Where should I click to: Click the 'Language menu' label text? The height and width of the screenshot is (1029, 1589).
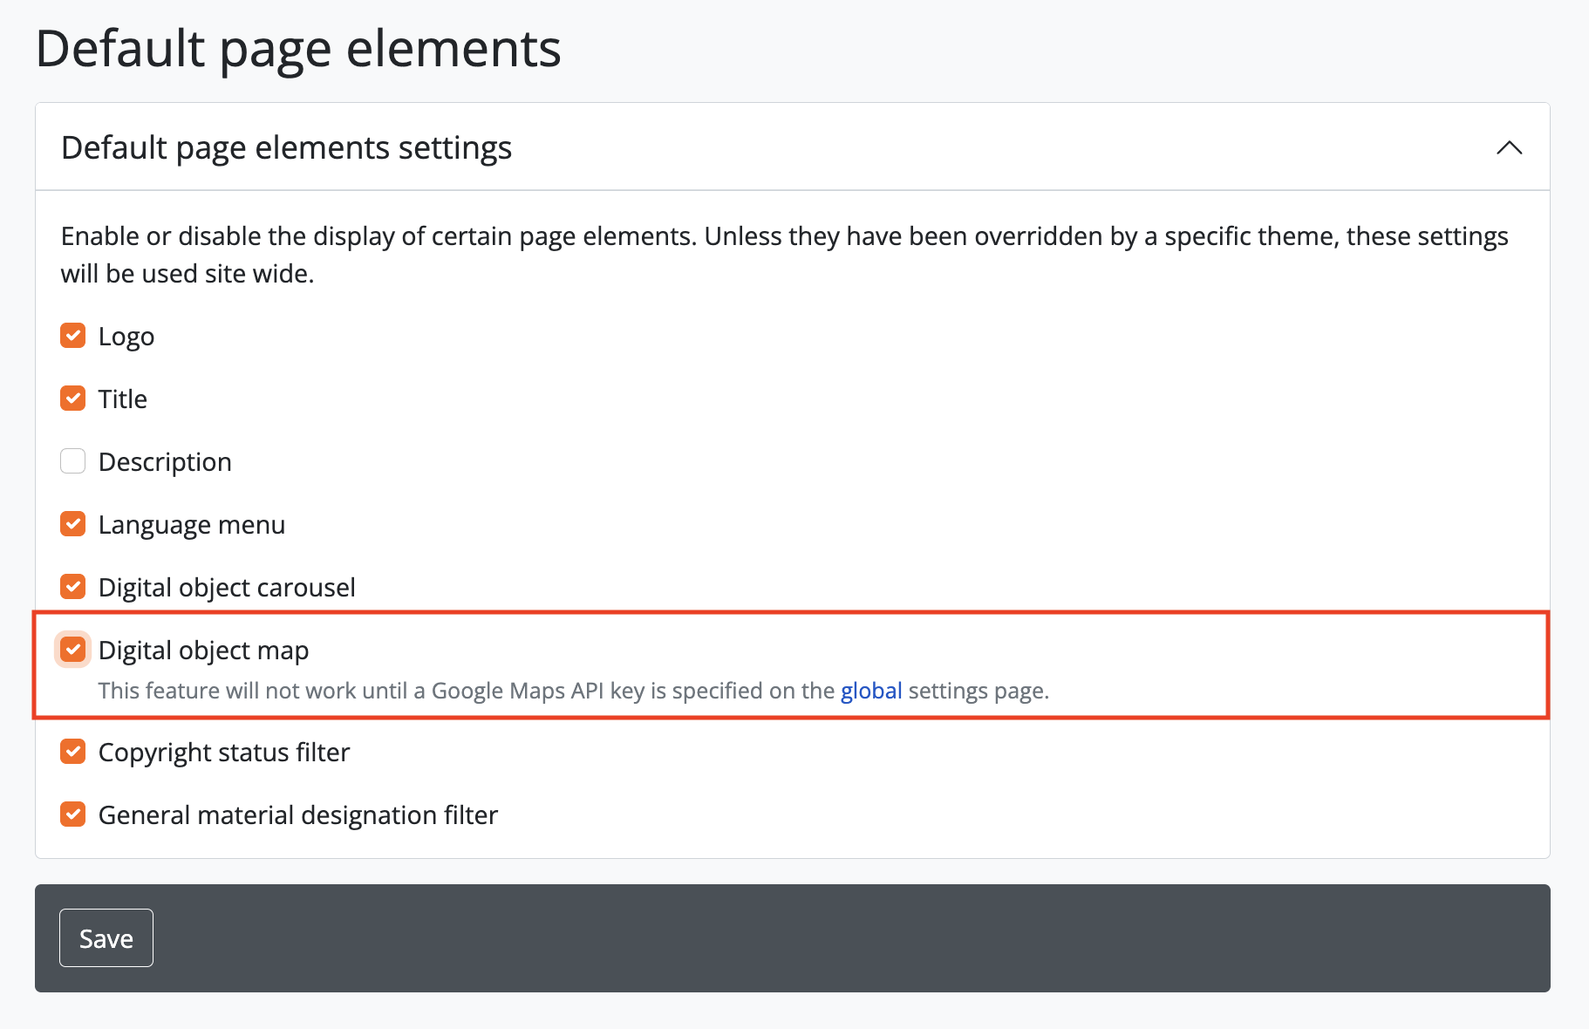(x=192, y=525)
